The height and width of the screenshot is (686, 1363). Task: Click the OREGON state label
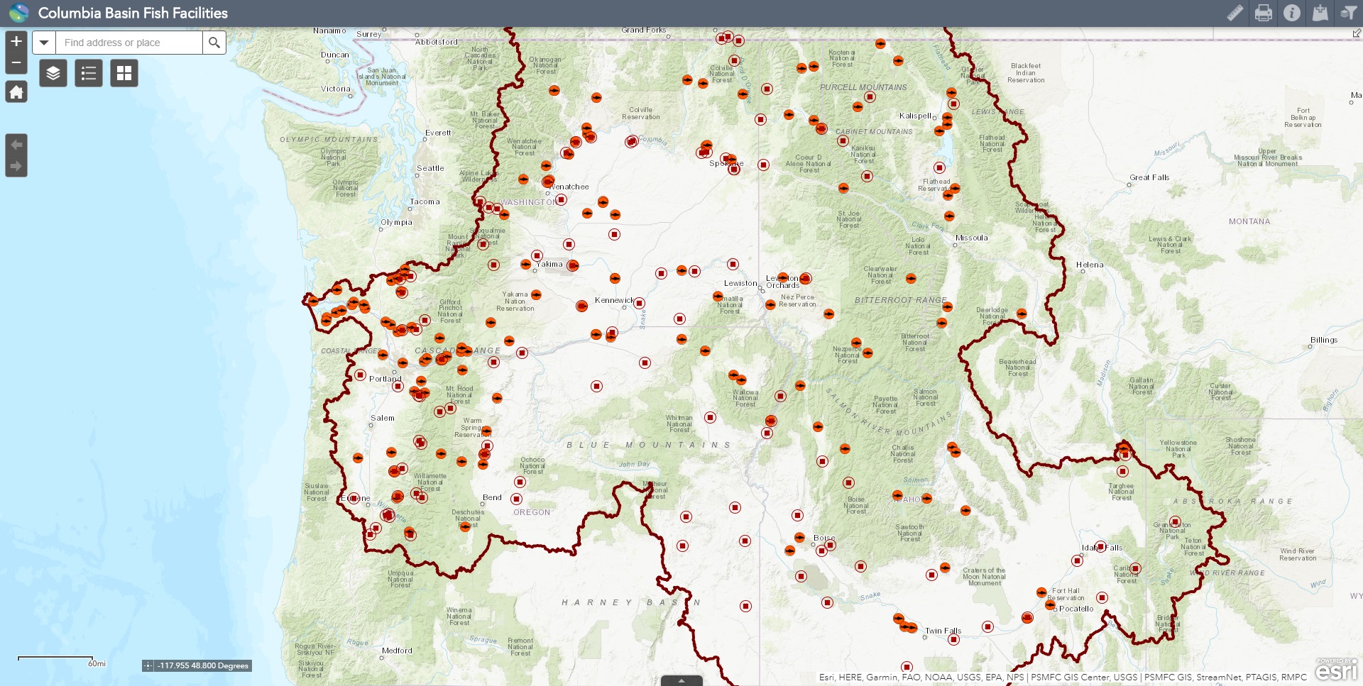coord(532,512)
